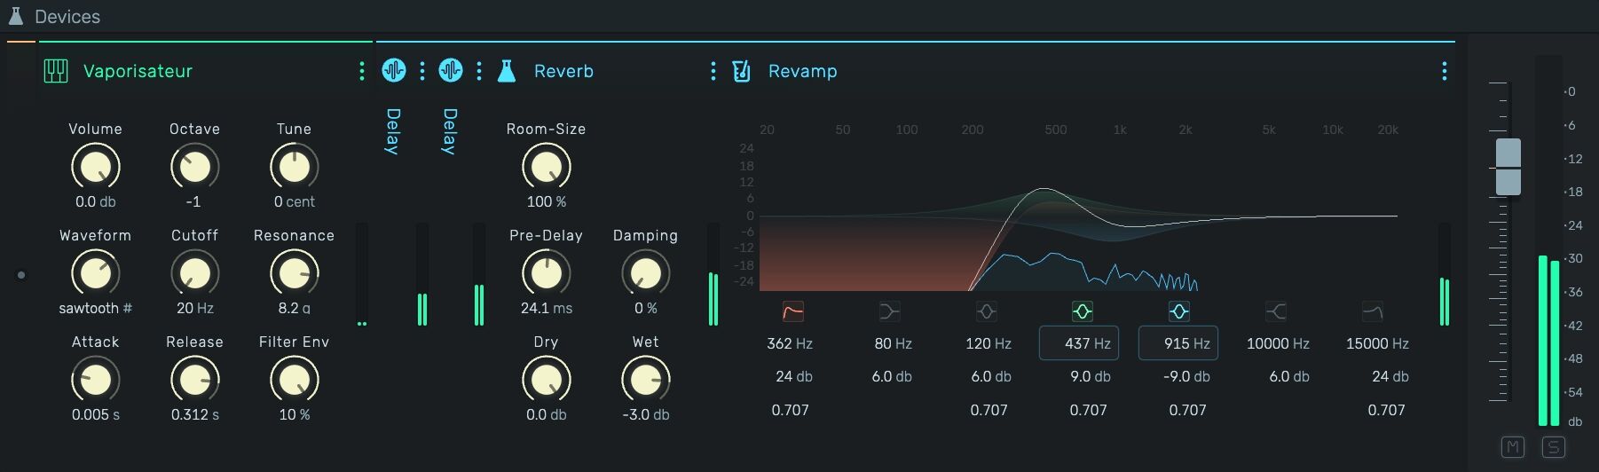Select the Reverb device title
The width and height of the screenshot is (1599, 472).
click(x=563, y=71)
